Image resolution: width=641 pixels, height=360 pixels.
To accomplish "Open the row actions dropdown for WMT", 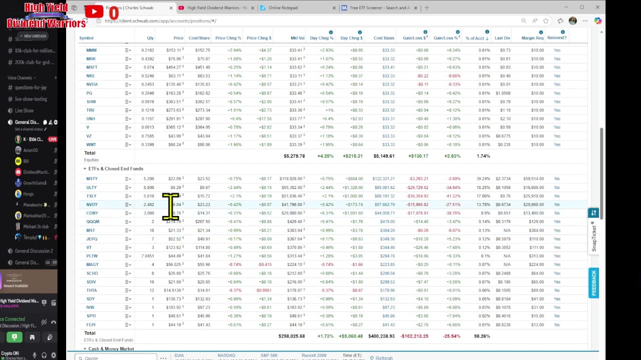I will pyautogui.click(x=128, y=145).
